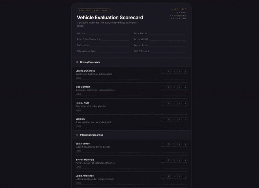Rate Driving Dynamics a score of 5
The image size is (259, 188).
[185, 72]
